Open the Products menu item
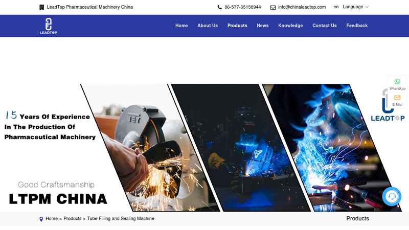The image size is (409, 230). coord(237,26)
